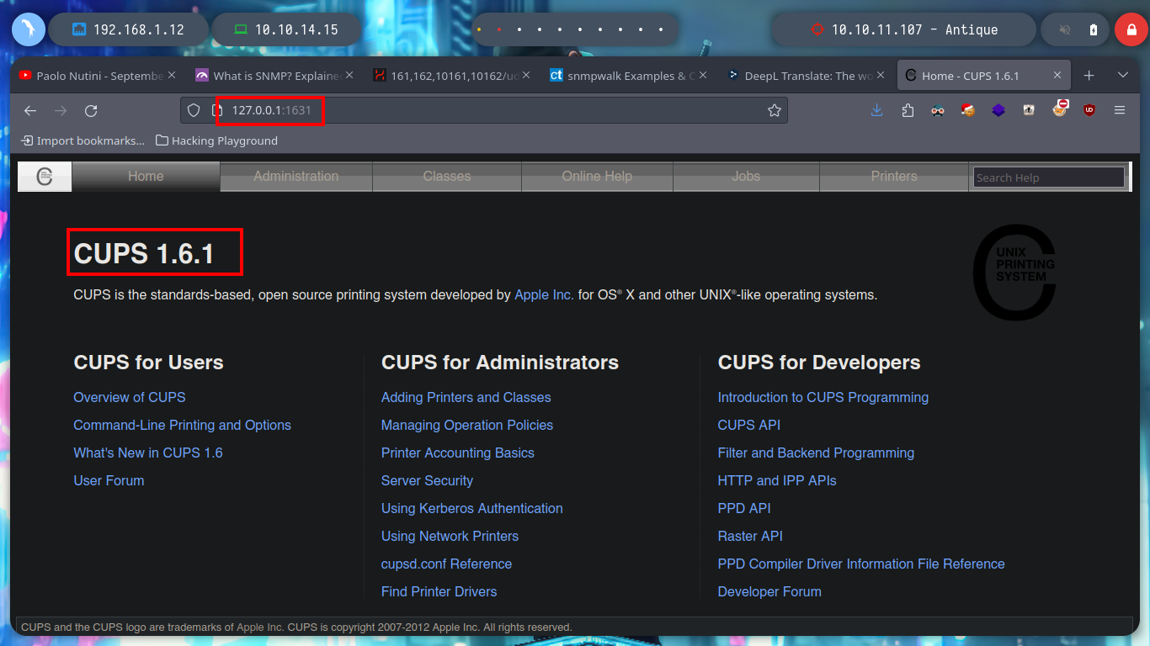The height and width of the screenshot is (646, 1150).
Task: Open the Administration navigation tab
Action: click(x=295, y=177)
